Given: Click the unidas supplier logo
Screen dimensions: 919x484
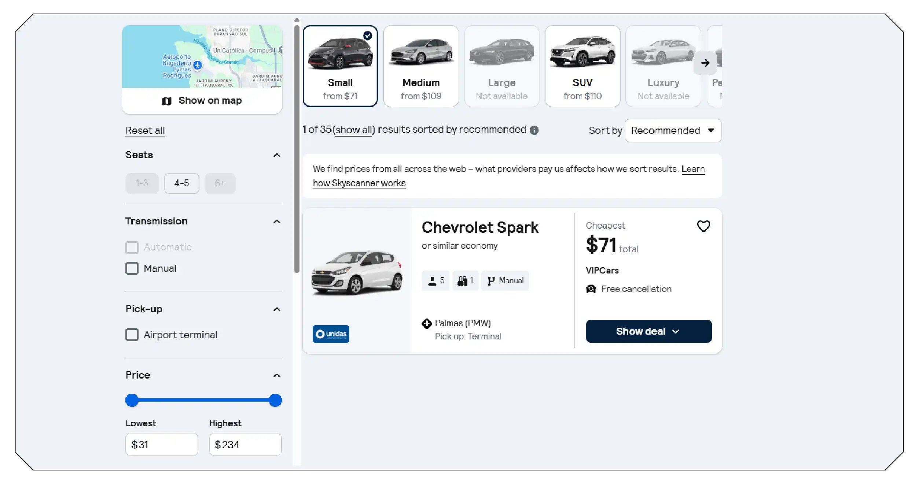Looking at the screenshot, I should (331, 334).
